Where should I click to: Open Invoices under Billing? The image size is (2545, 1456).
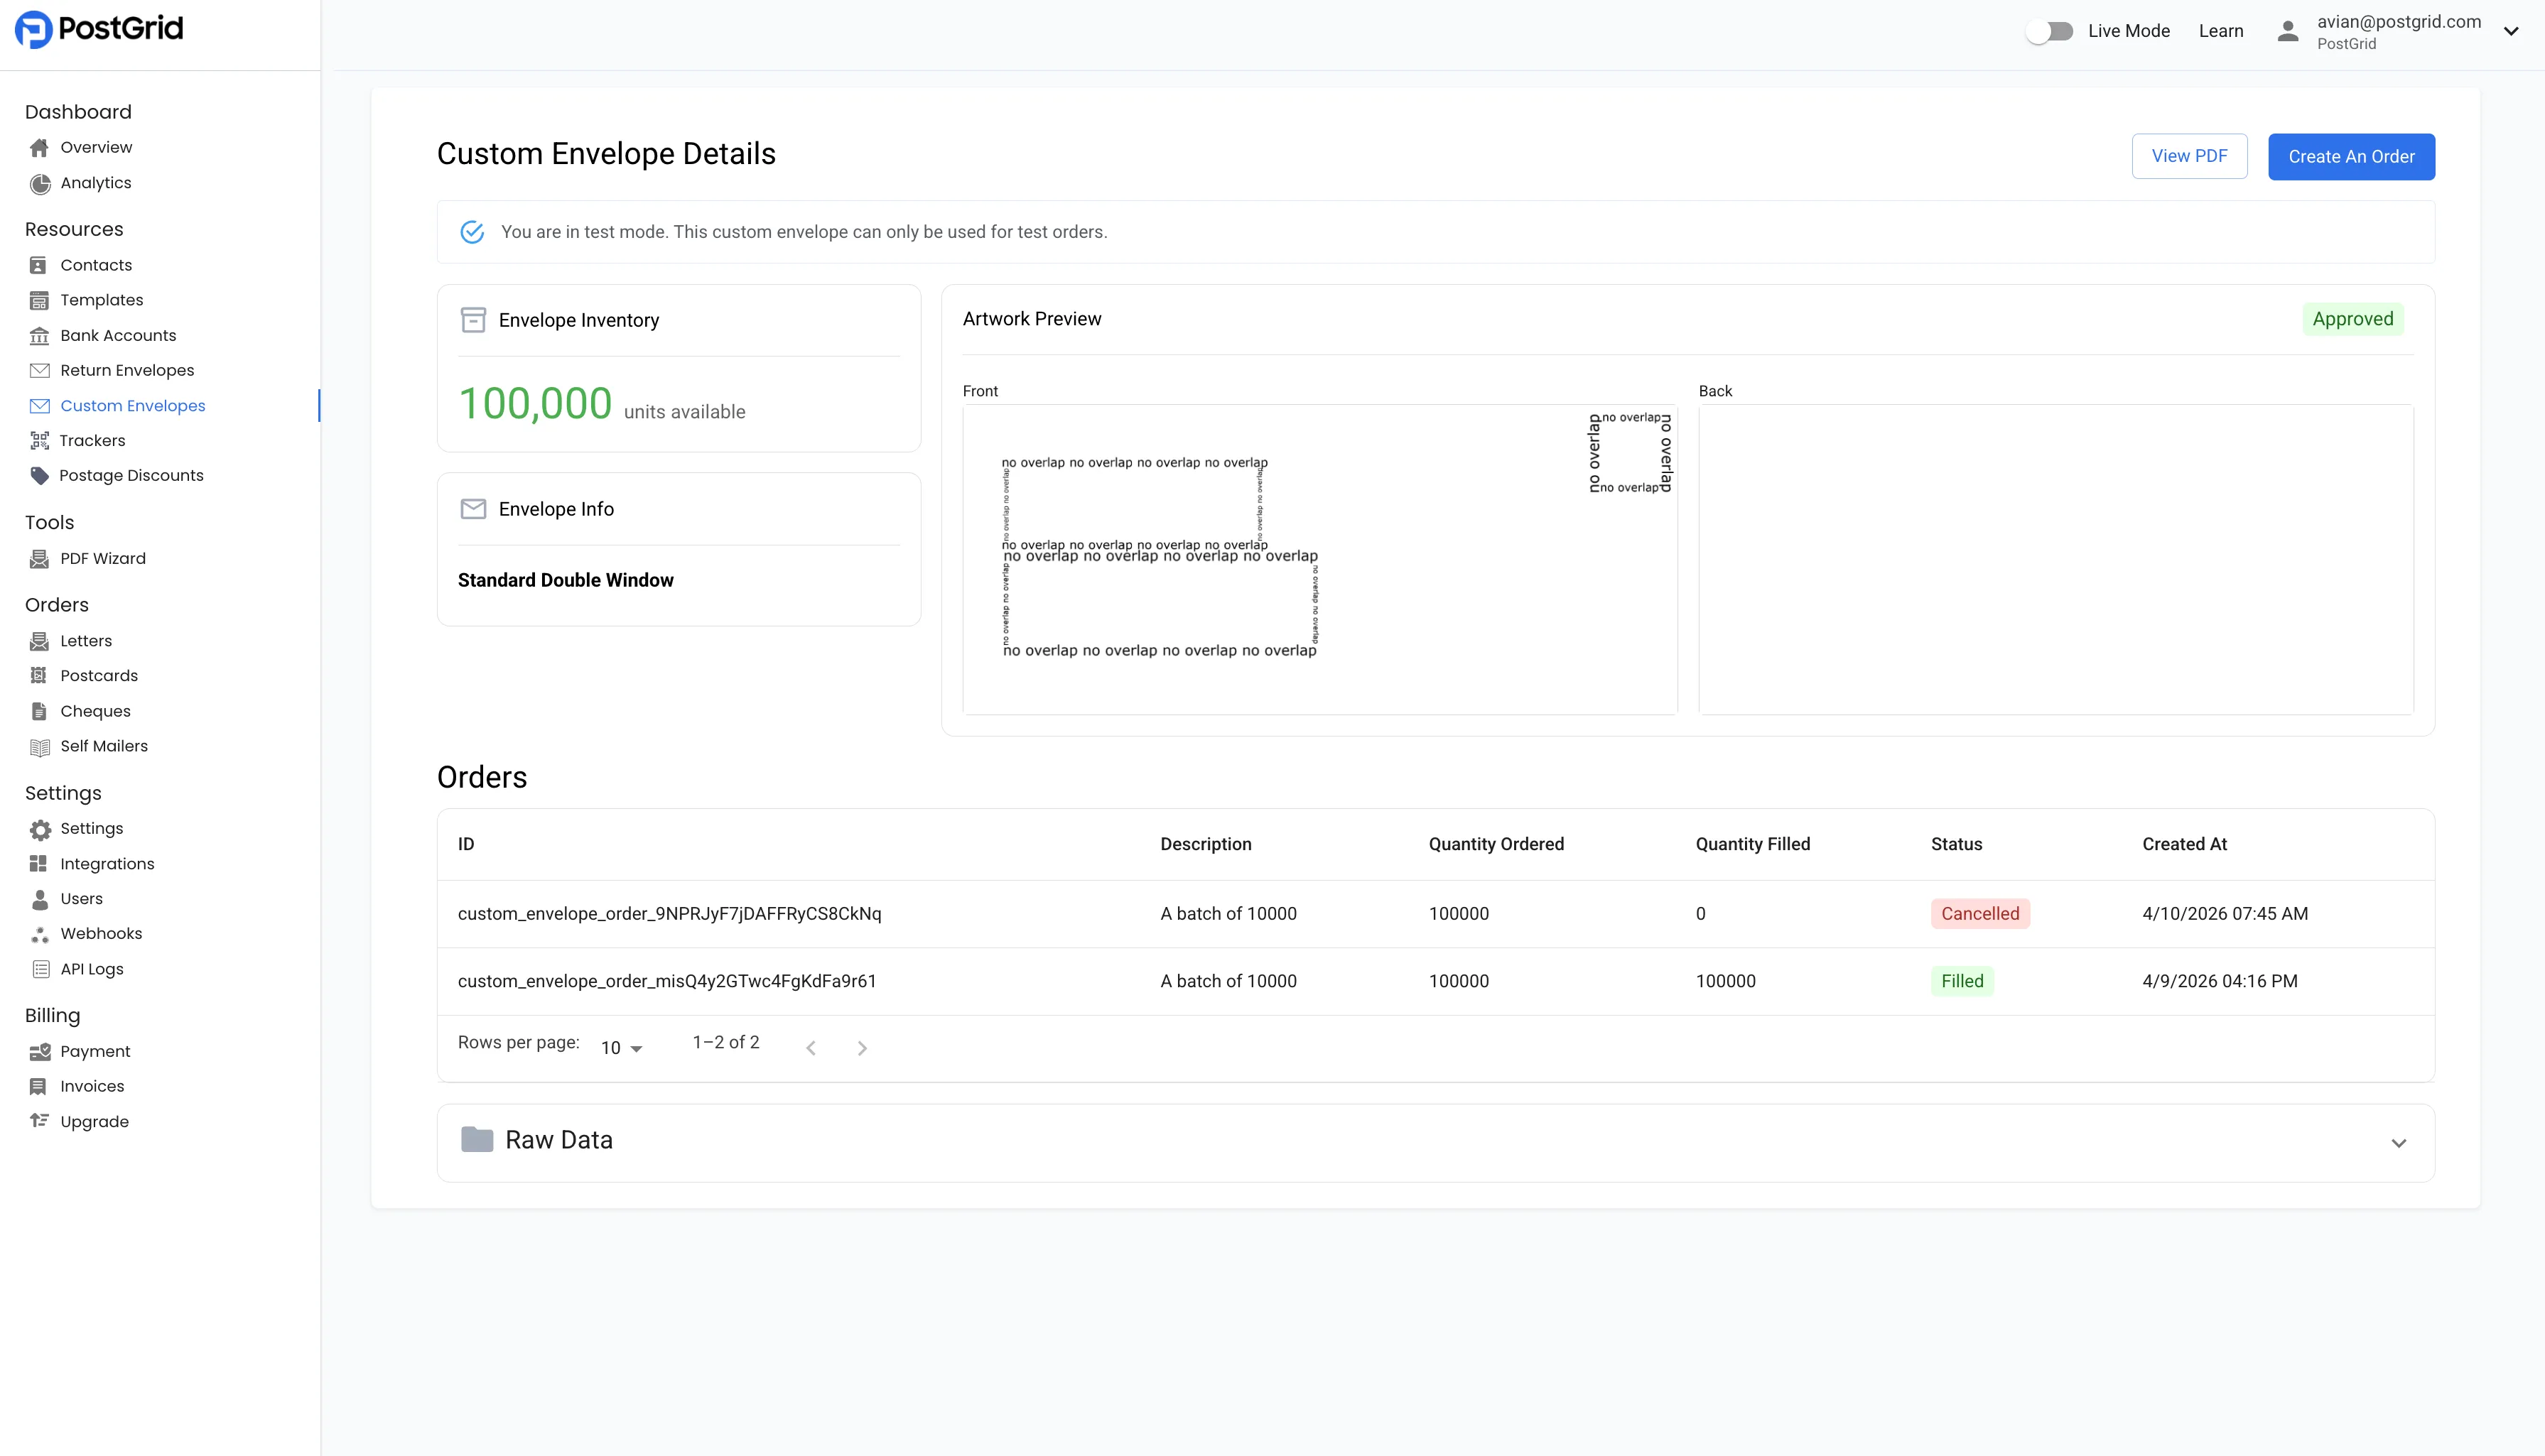[92, 1087]
